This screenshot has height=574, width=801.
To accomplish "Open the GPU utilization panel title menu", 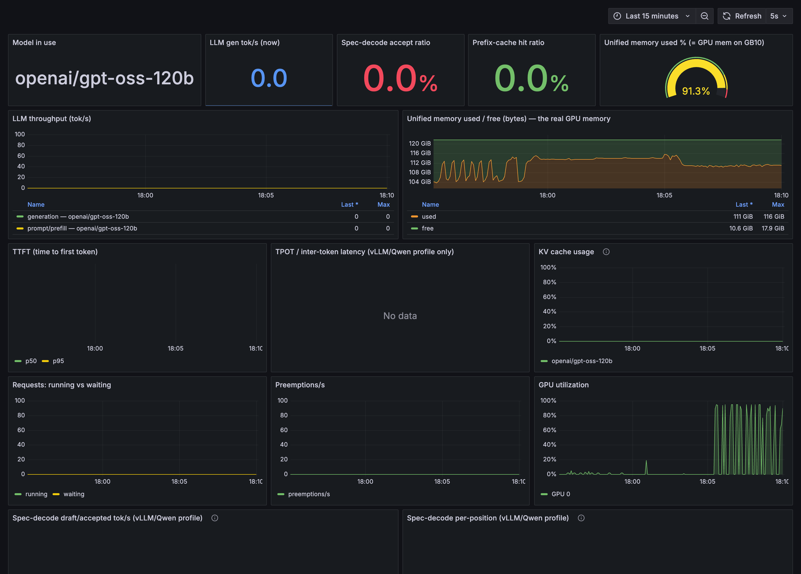I will tap(563, 385).
